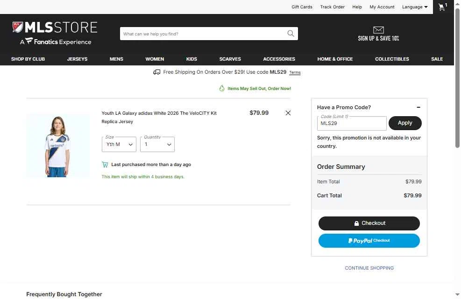Click the Item Total label
The image size is (461, 299).
coord(328,181)
